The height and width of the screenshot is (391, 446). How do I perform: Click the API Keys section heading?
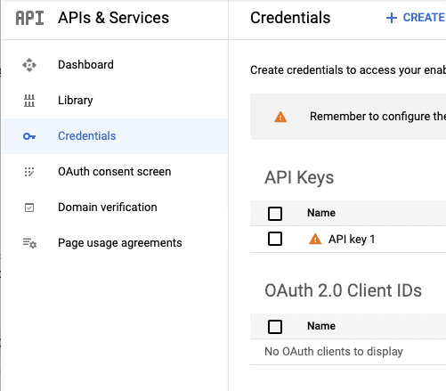coord(299,178)
